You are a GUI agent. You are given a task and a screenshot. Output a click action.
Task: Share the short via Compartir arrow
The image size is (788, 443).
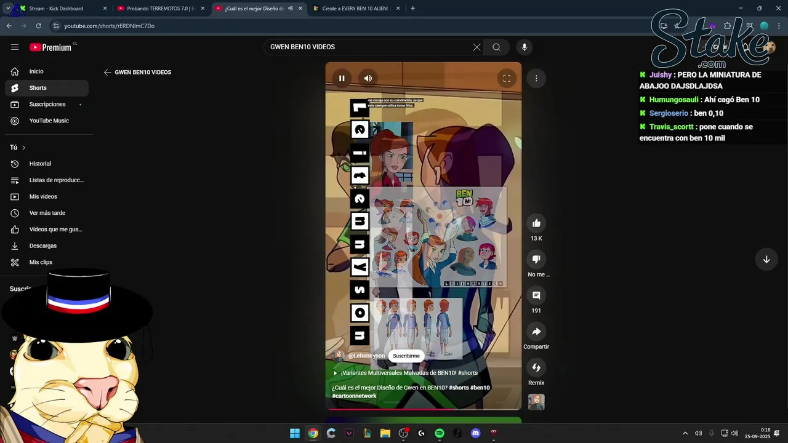click(x=536, y=331)
